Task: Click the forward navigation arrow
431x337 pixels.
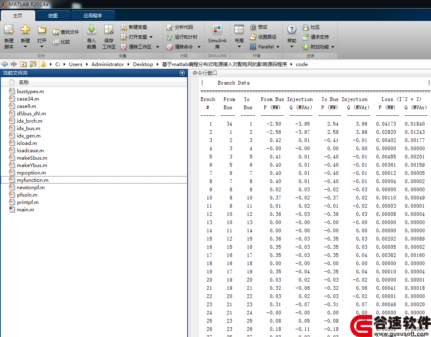Action: (x=14, y=64)
